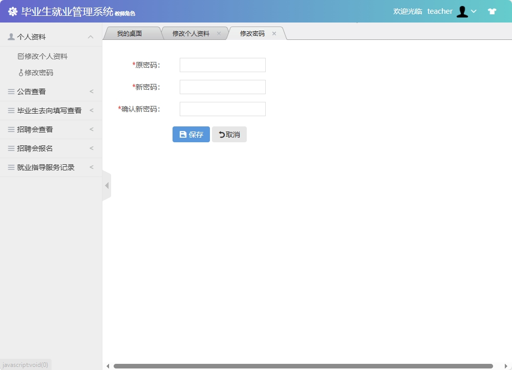Click inside the 原密码 input field

(x=222, y=65)
